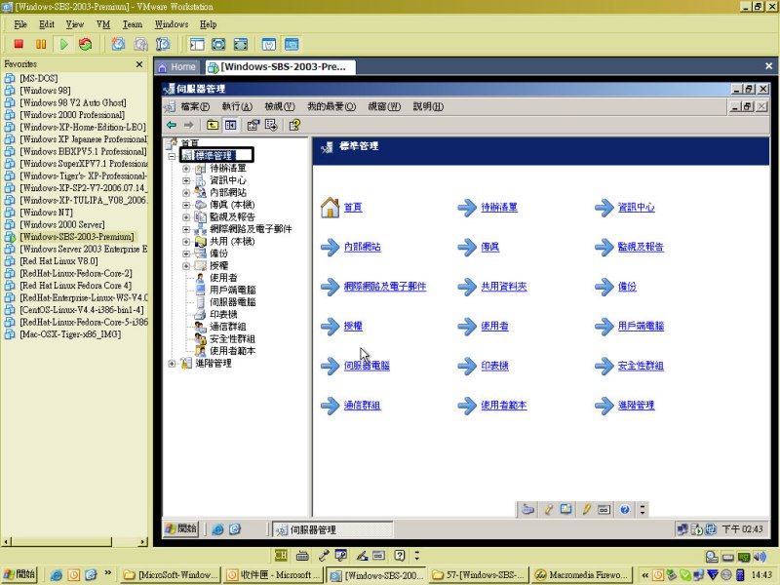Select [Windows 98] in the Favorites list
780x585 pixels.
click(45, 91)
